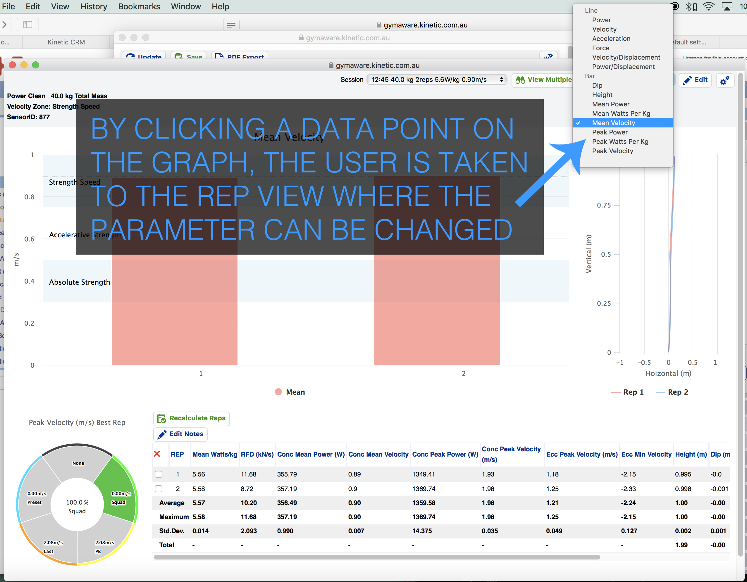The image size is (747, 582).
Task: Sort by Mean Watts/kg column header
Action: point(215,454)
